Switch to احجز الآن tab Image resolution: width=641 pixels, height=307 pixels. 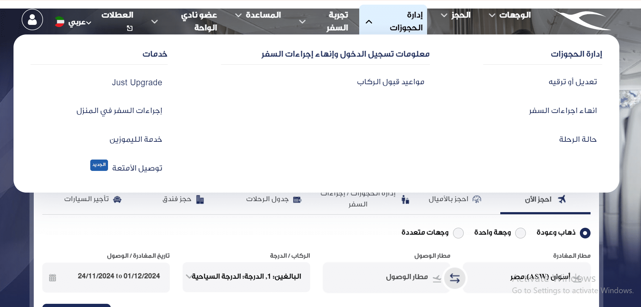pos(545,199)
